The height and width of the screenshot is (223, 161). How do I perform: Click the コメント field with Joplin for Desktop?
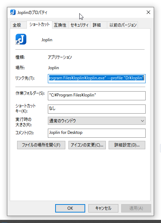pos(97,133)
